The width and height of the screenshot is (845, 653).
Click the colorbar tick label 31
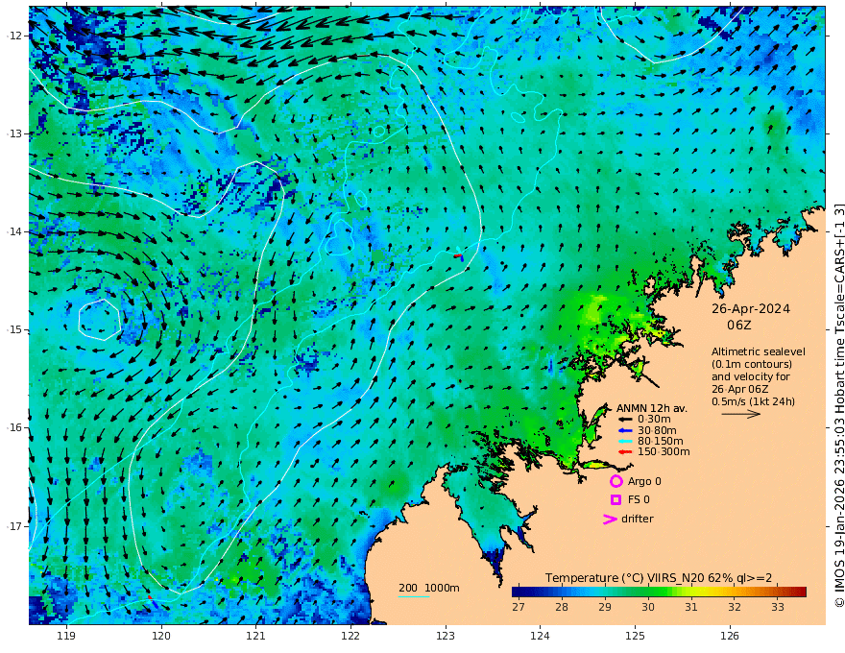point(691,607)
